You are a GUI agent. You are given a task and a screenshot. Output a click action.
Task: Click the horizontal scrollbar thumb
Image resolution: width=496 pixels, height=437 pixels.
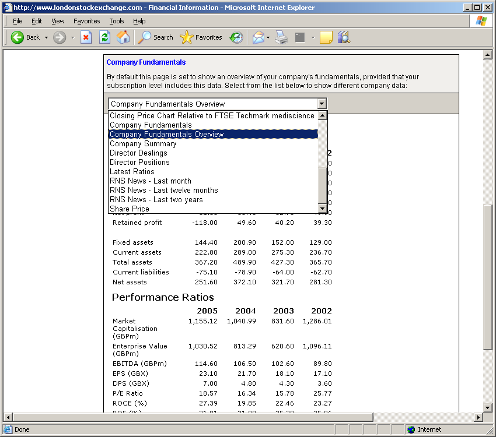pos(193,417)
